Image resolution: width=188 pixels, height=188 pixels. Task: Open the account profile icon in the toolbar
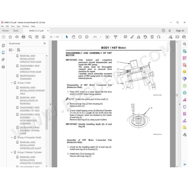[x=184, y=37]
